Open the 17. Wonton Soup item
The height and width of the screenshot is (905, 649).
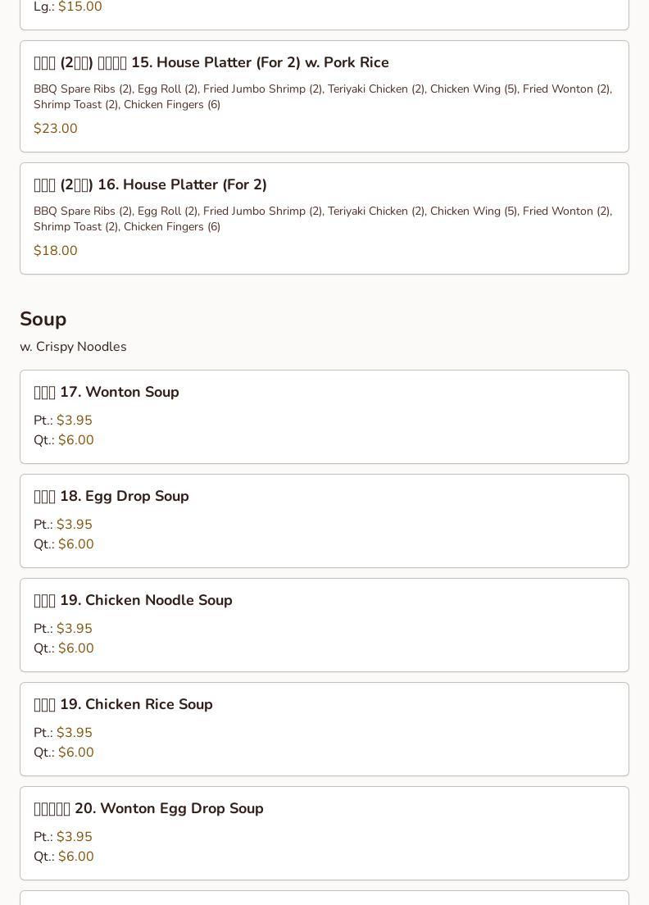pos(107,392)
